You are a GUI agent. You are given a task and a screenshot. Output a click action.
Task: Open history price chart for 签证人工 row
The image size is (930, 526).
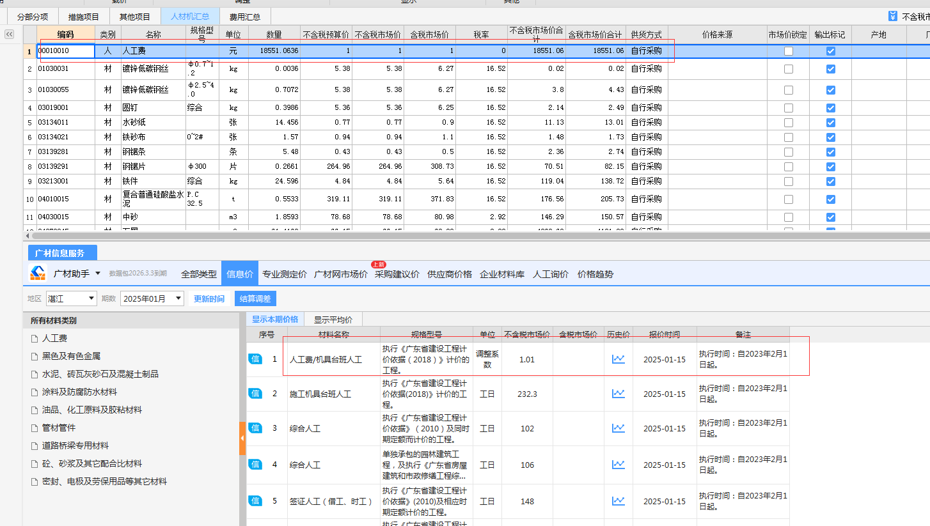pos(618,501)
